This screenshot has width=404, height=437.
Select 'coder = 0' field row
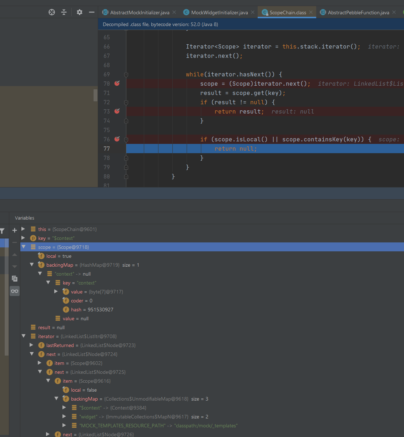click(212, 301)
